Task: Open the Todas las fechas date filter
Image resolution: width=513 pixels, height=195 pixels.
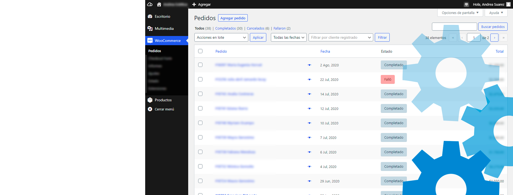Action: 289,37
